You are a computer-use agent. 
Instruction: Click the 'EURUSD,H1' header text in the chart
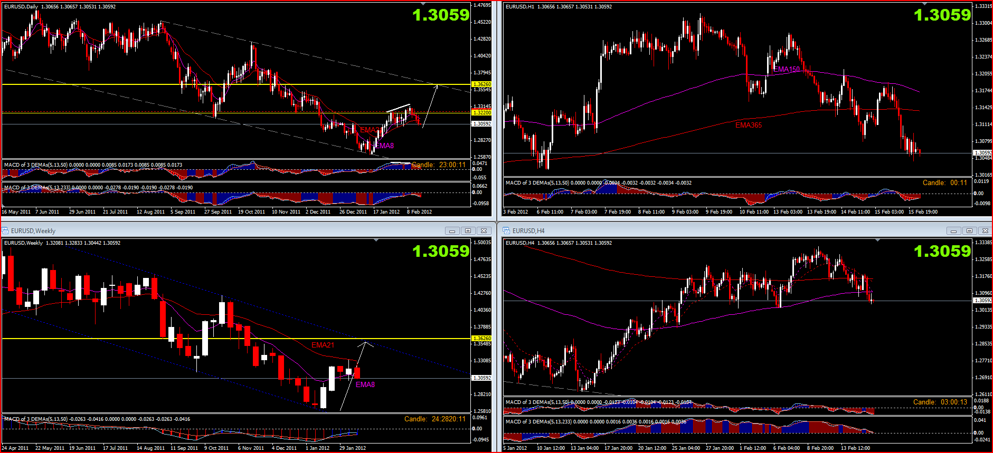[x=519, y=7]
